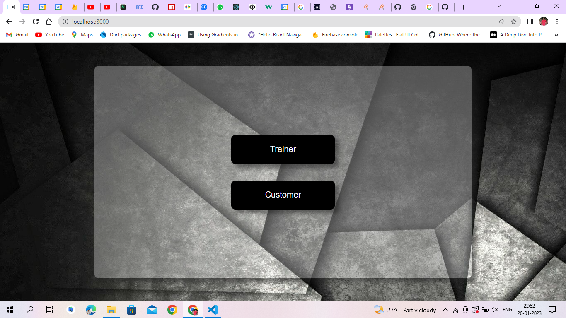Viewport: 566px width, 318px height.
Task: Open File Explorer from the taskbar
Action: [111, 310]
